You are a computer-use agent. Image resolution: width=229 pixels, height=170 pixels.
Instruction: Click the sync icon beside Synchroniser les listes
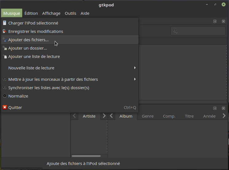pos(5,88)
